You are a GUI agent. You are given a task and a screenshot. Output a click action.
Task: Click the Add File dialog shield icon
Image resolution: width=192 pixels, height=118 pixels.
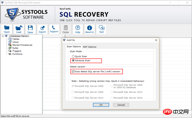[64, 40]
